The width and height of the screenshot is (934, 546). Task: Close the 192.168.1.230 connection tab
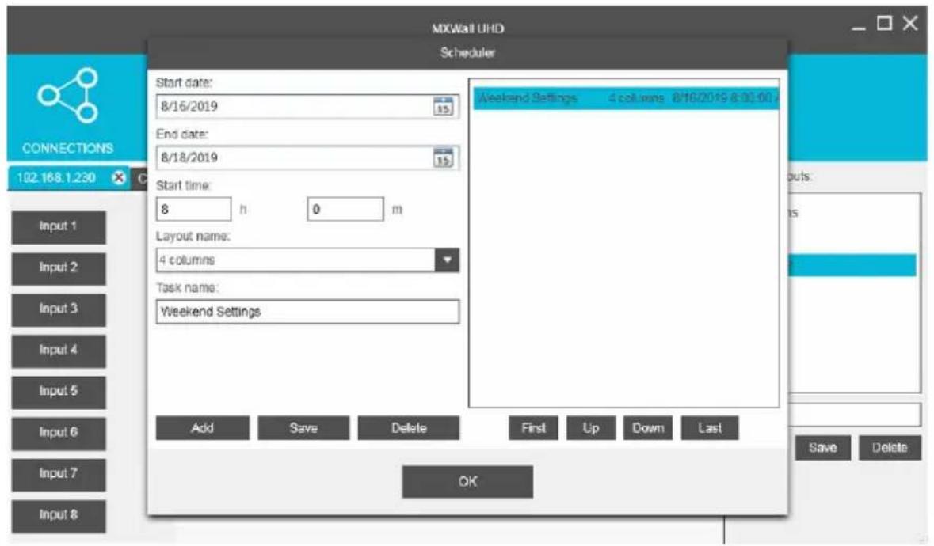[x=119, y=177]
